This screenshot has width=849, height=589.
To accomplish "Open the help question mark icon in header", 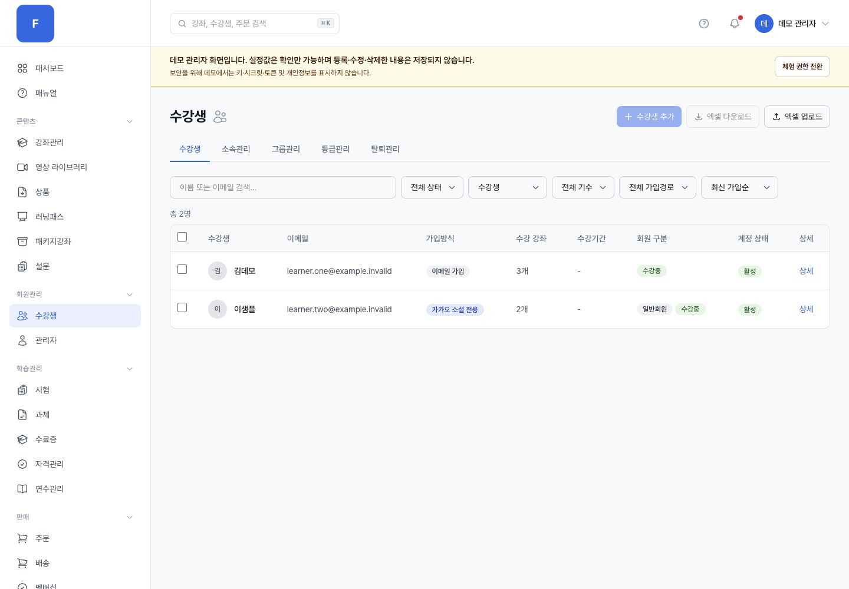I will [704, 24].
